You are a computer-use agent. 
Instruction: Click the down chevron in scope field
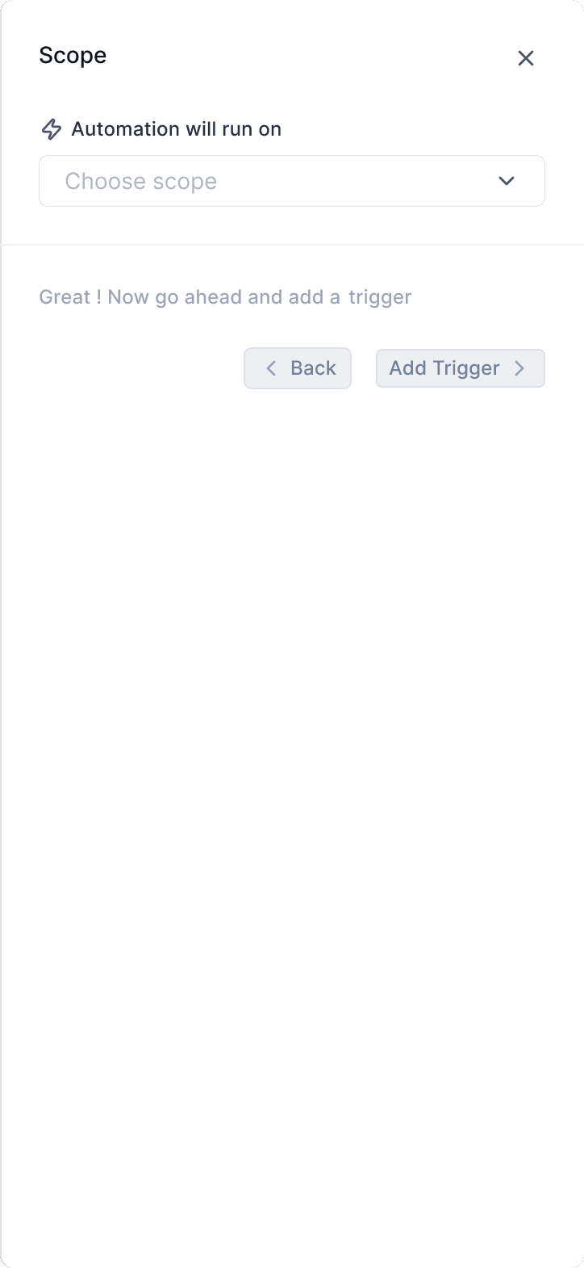point(507,181)
